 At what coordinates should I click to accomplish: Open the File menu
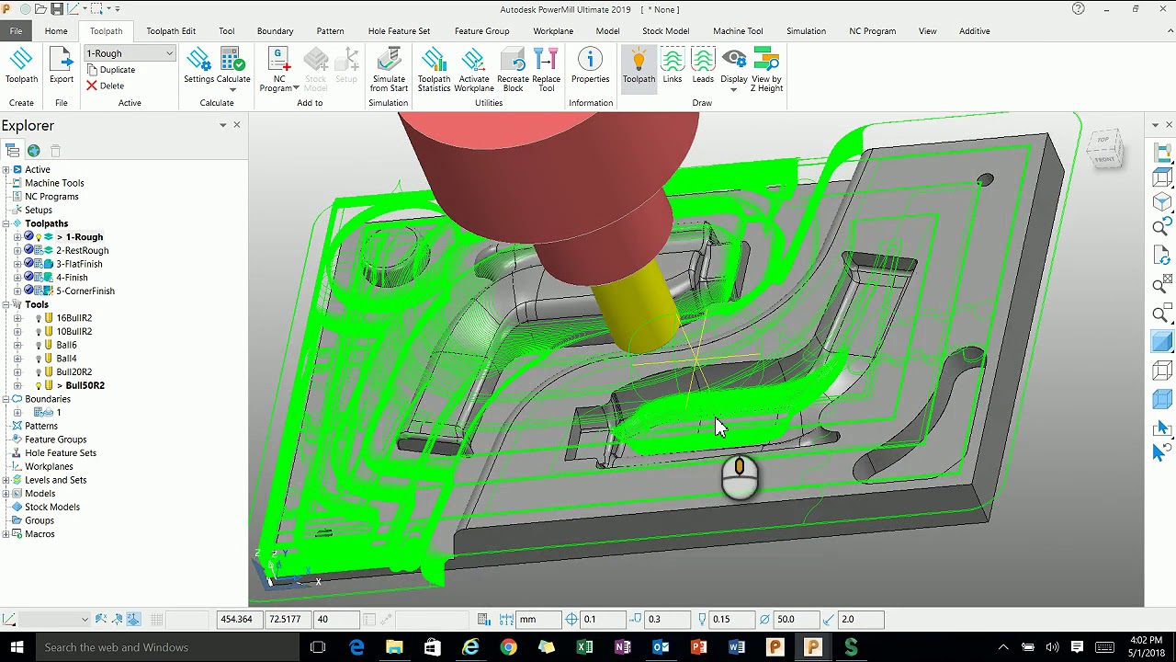click(x=16, y=30)
